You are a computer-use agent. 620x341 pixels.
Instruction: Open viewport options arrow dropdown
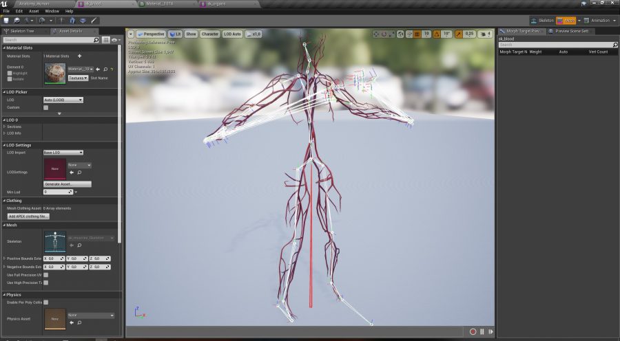(x=131, y=34)
